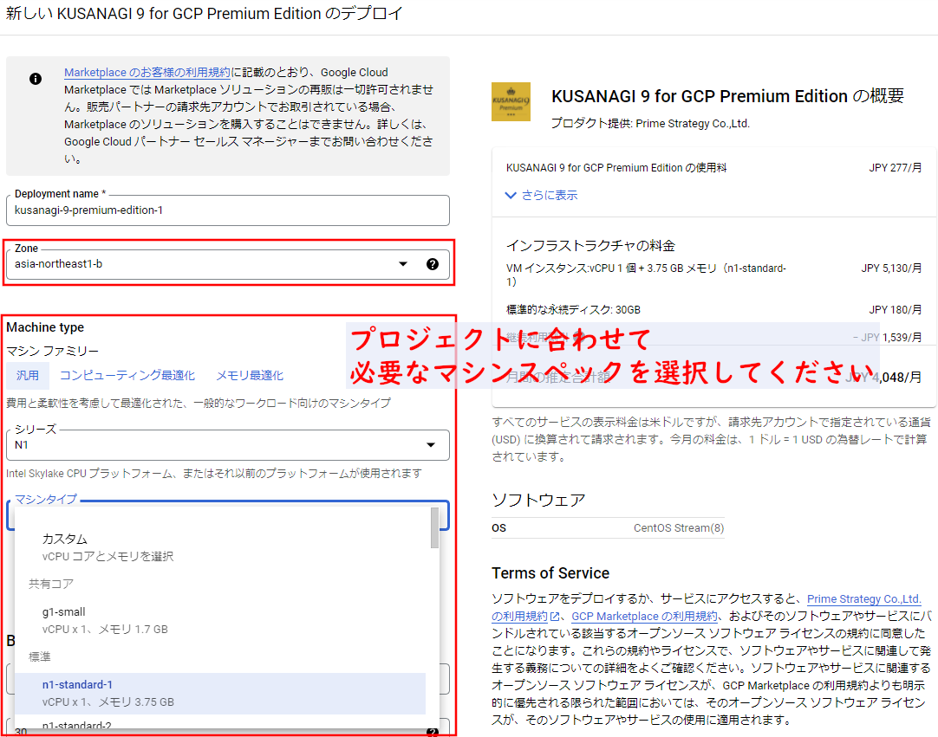This screenshot has height=737, width=938.
Task: Click the Machine type section heading
Action: coord(45,327)
